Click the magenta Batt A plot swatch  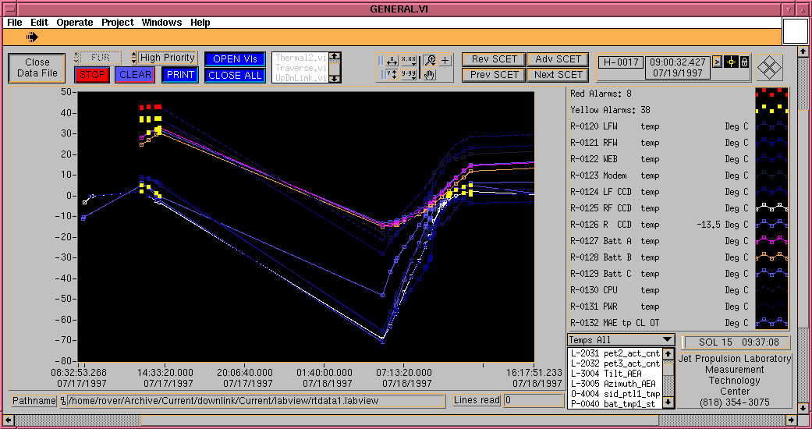[x=771, y=241]
